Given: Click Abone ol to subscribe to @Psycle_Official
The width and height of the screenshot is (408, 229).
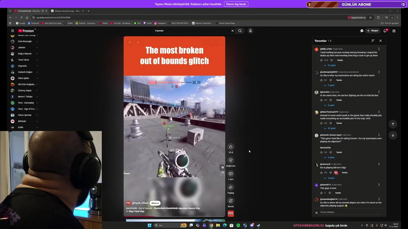Looking at the screenshot, I should pos(155,203).
